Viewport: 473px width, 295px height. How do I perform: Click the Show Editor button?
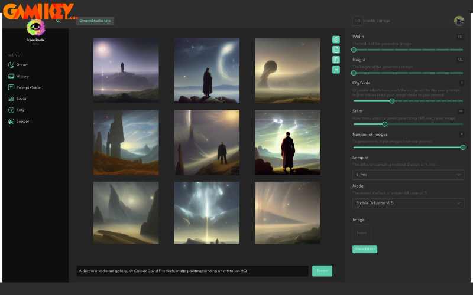tap(365, 250)
